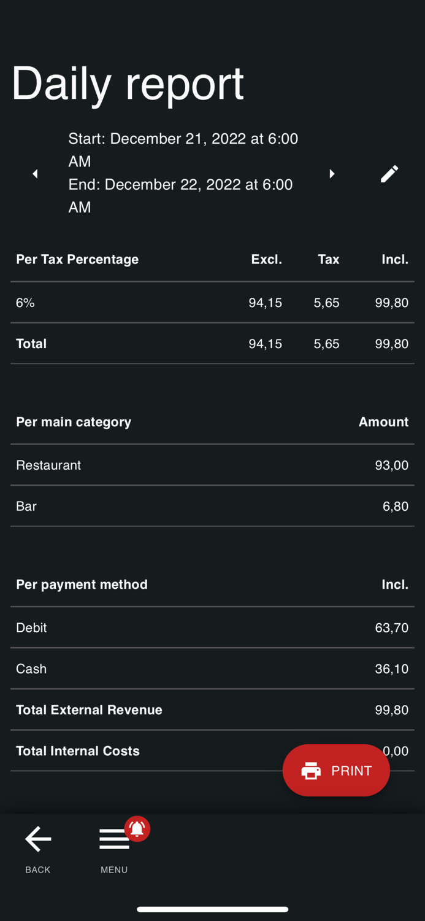Image resolution: width=425 pixels, height=921 pixels.
Task: Select the 6% tax percentage row
Action: coord(212,303)
